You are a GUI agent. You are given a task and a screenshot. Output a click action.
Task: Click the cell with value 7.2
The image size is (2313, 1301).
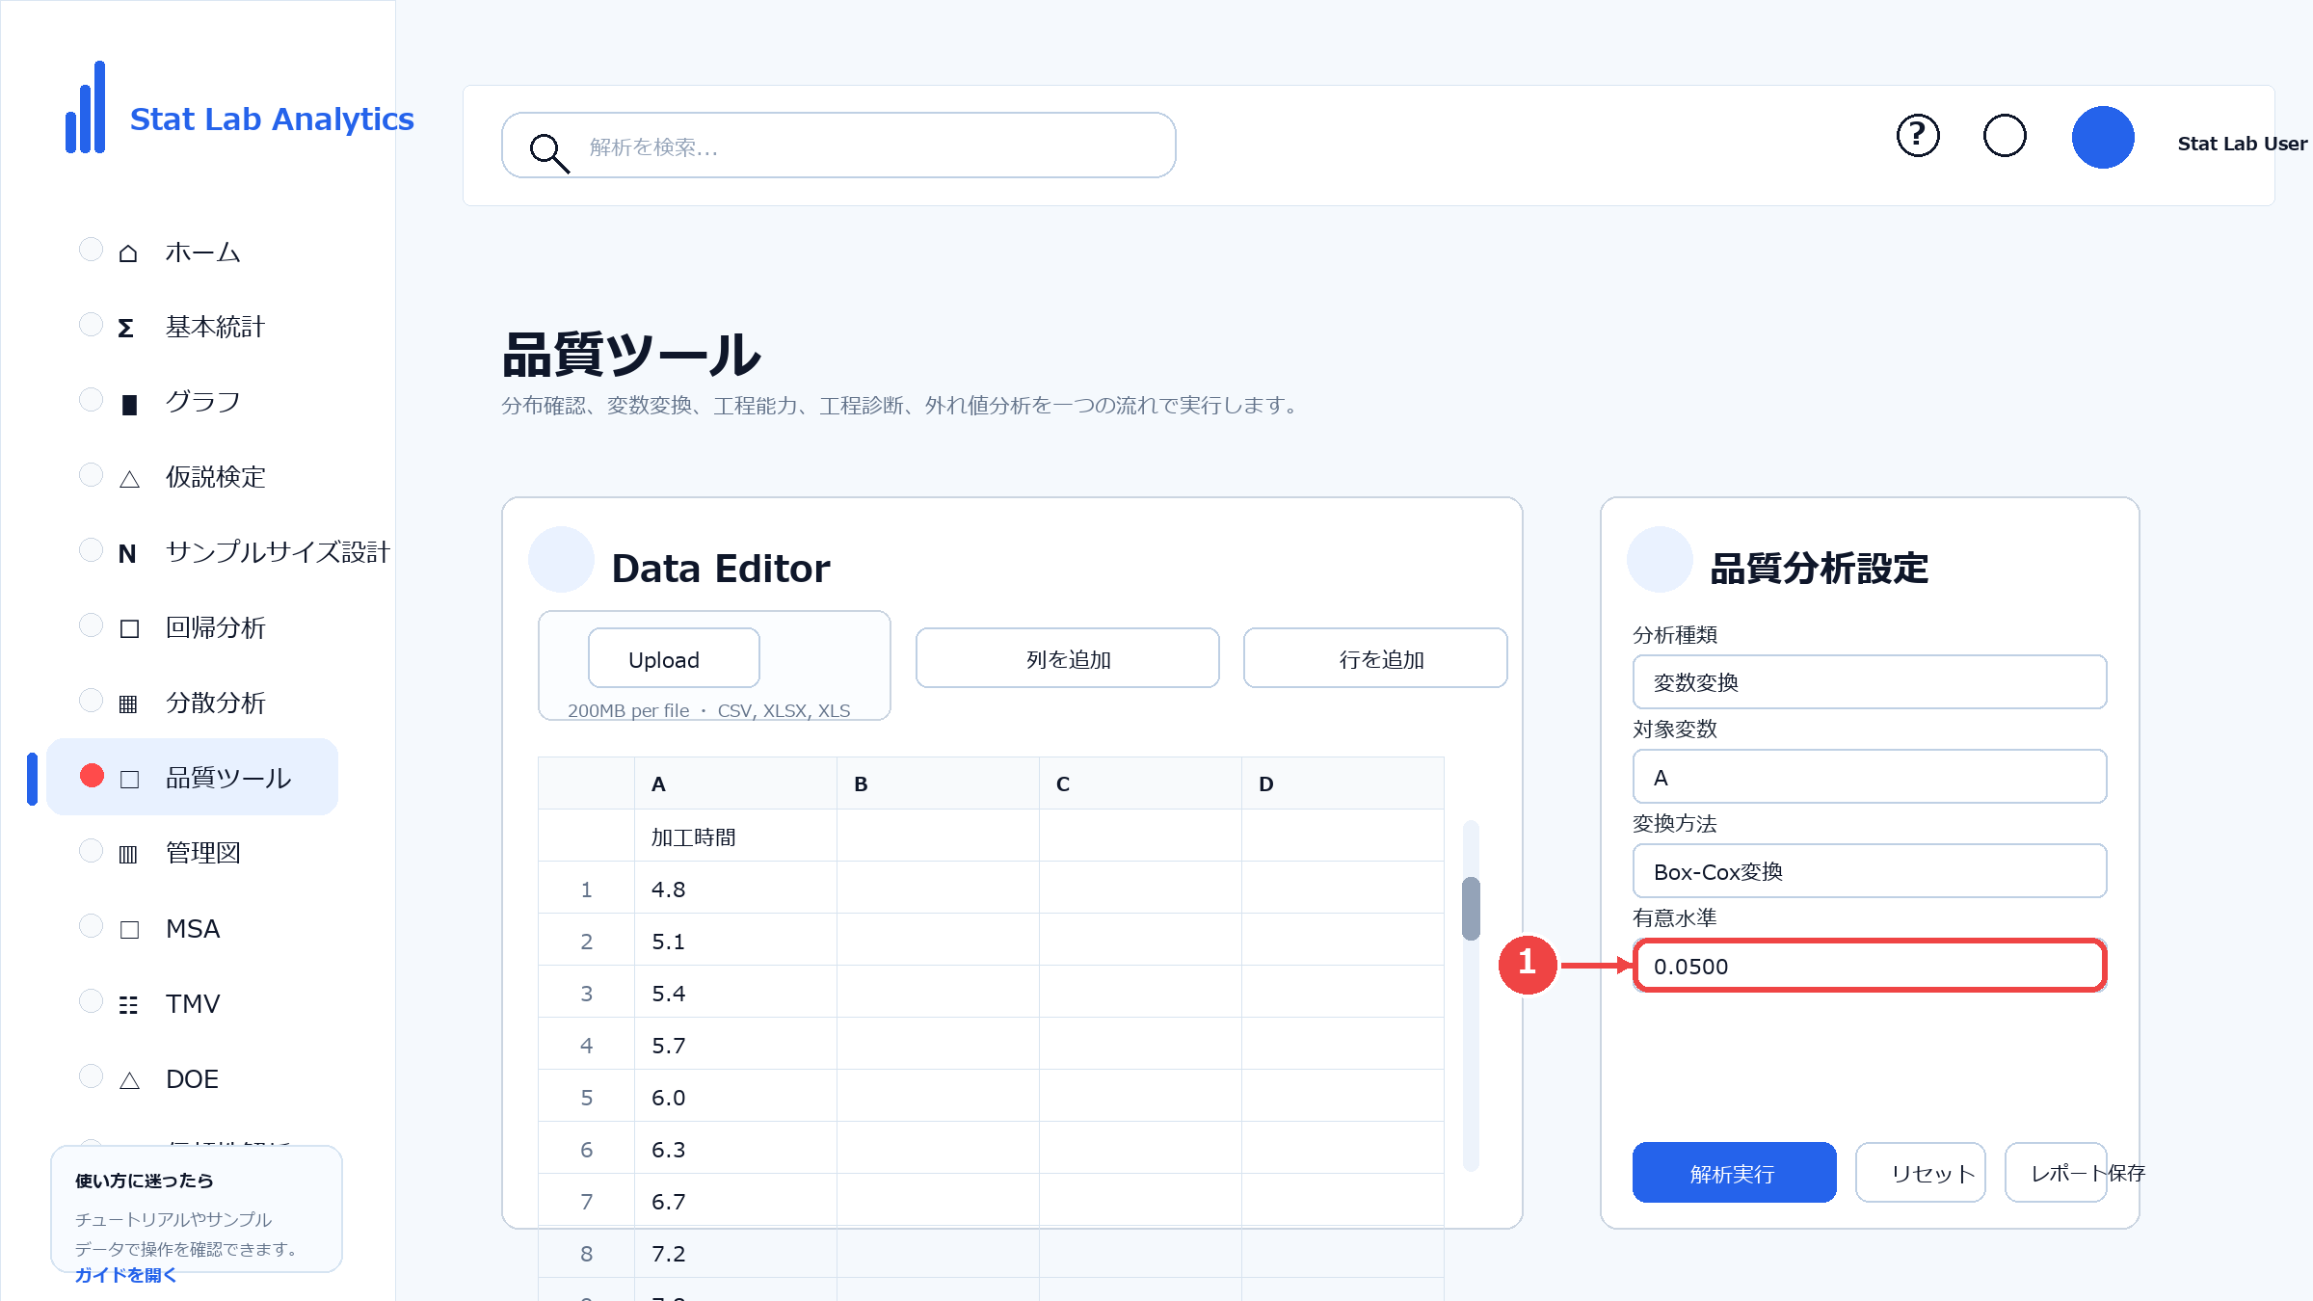pyautogui.click(x=735, y=1252)
